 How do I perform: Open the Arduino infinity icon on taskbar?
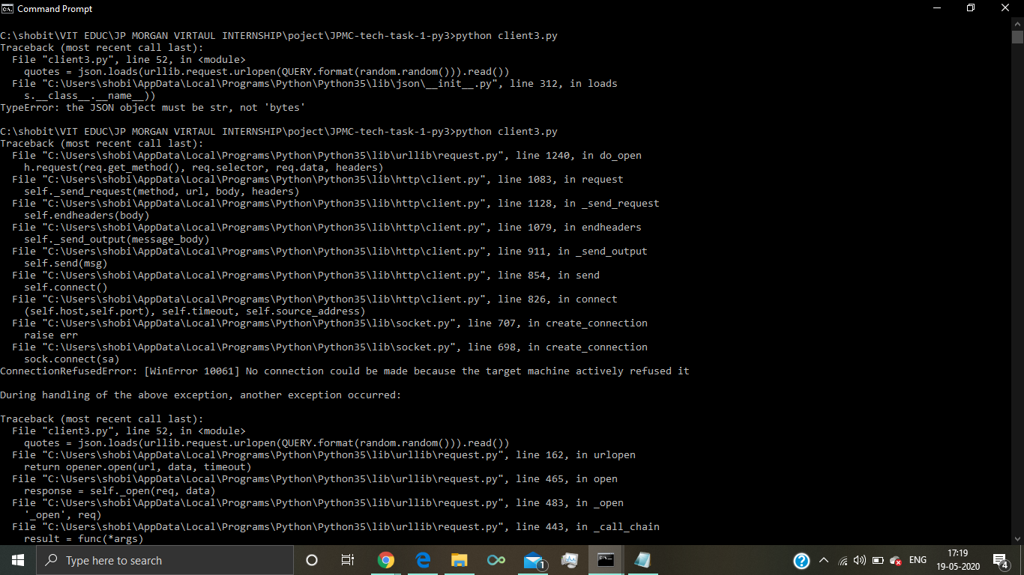[496, 560]
